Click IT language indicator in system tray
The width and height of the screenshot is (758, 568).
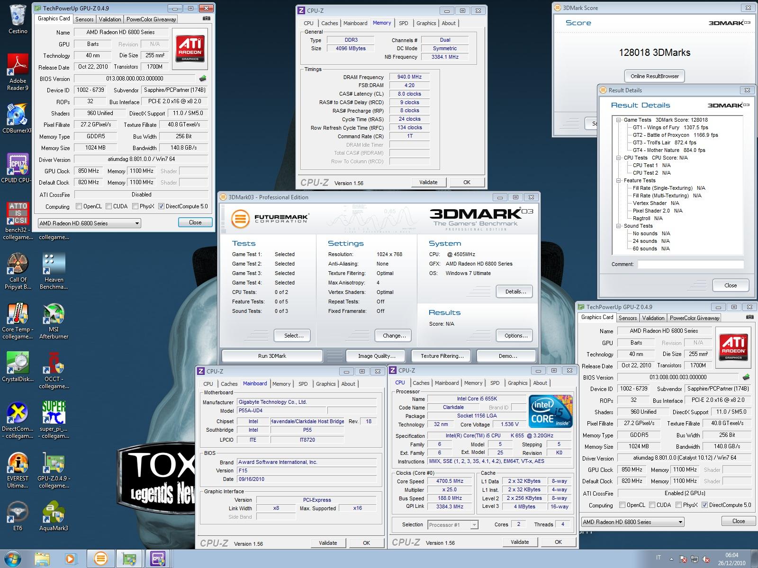coord(658,558)
